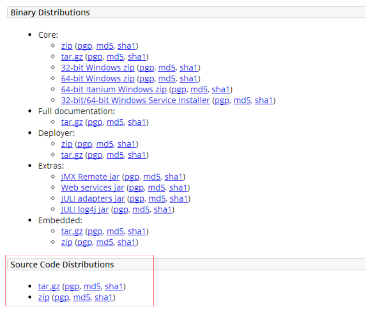Download the JULI adapters jar
This screenshot has width=365, height=321.
tap(93, 199)
